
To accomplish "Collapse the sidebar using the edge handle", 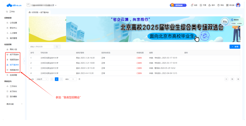I will 24,61.
